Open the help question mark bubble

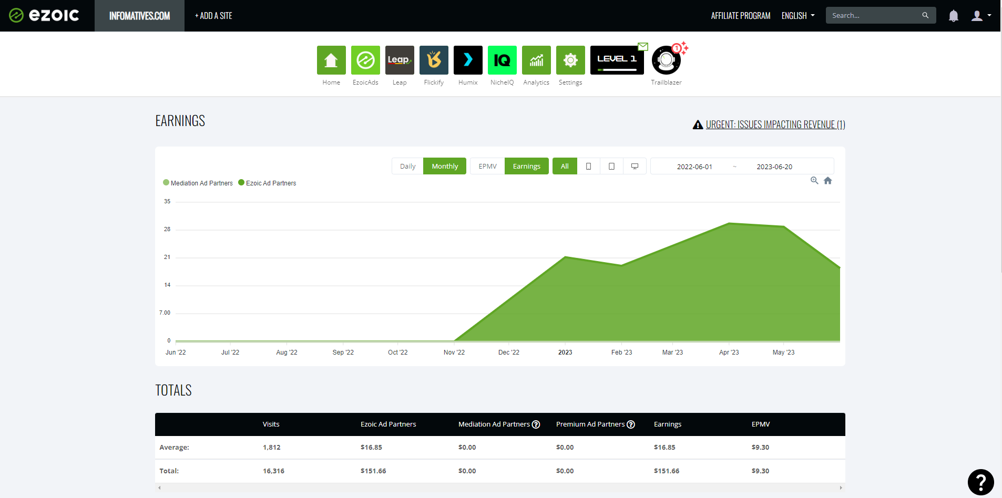click(x=981, y=482)
